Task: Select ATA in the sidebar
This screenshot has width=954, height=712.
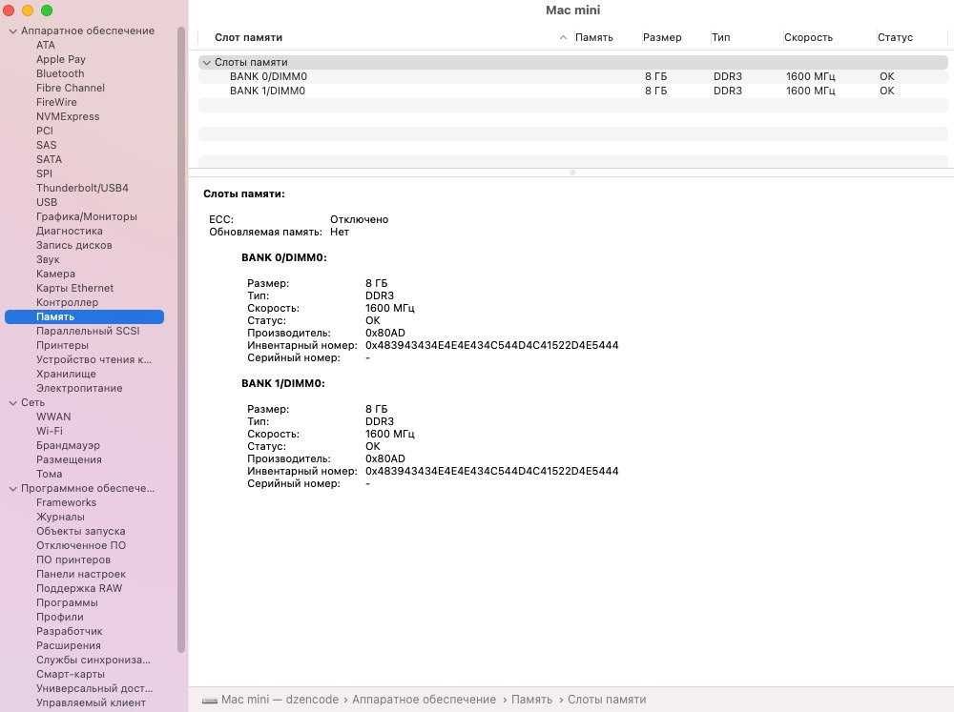Action: pos(46,45)
